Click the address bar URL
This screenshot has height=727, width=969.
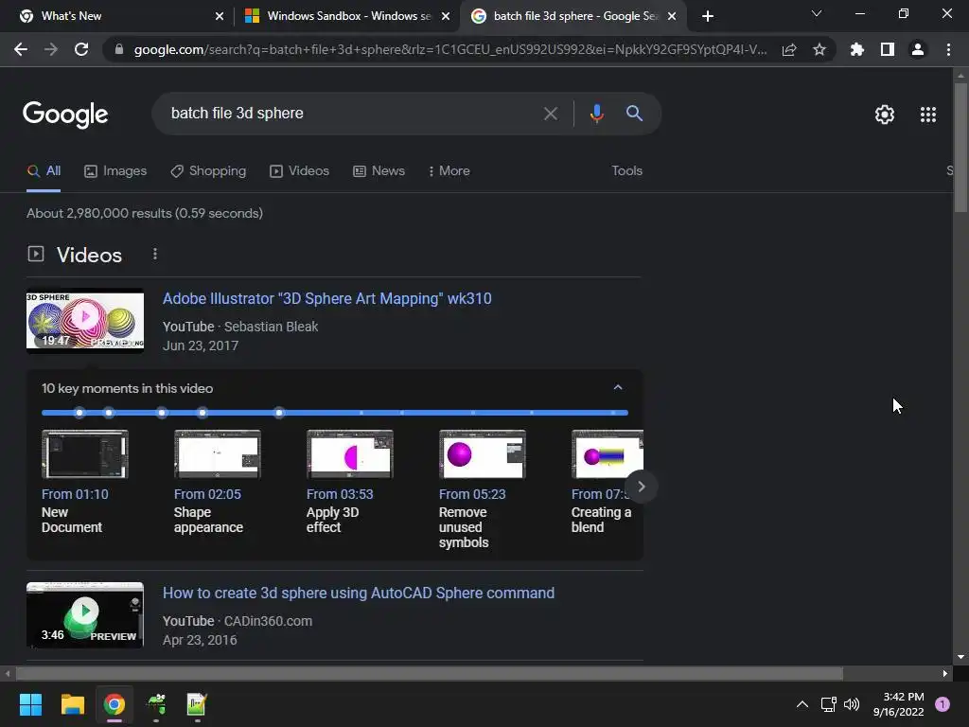point(449,49)
